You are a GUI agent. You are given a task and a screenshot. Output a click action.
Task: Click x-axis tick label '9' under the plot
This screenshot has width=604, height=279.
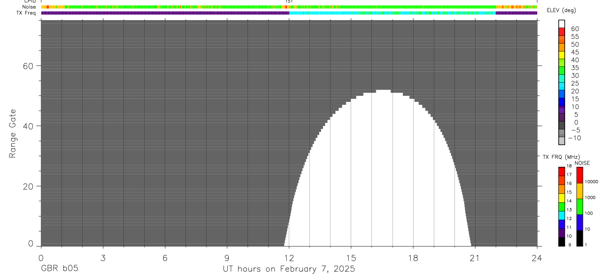[227, 258]
